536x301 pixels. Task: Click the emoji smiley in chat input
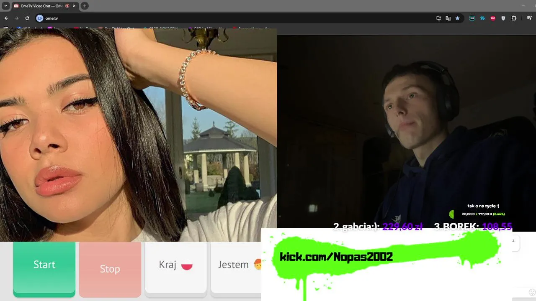tap(532, 292)
